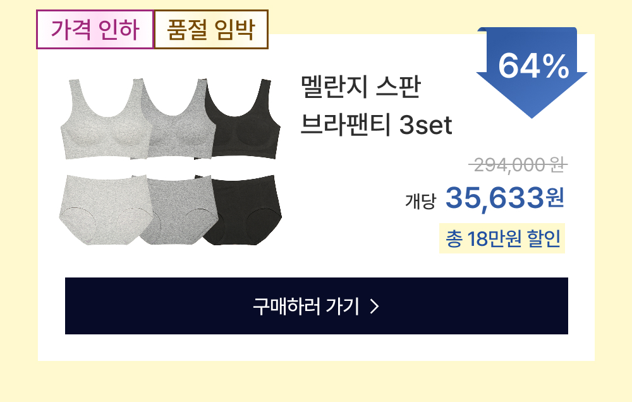
Task: Click the 35,633원 sale price
Action: 504,198
